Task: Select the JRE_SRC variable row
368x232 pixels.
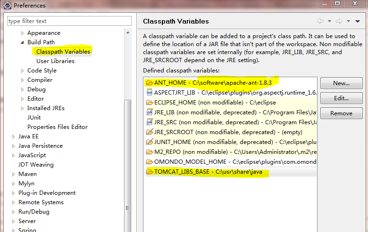Action: point(231,122)
